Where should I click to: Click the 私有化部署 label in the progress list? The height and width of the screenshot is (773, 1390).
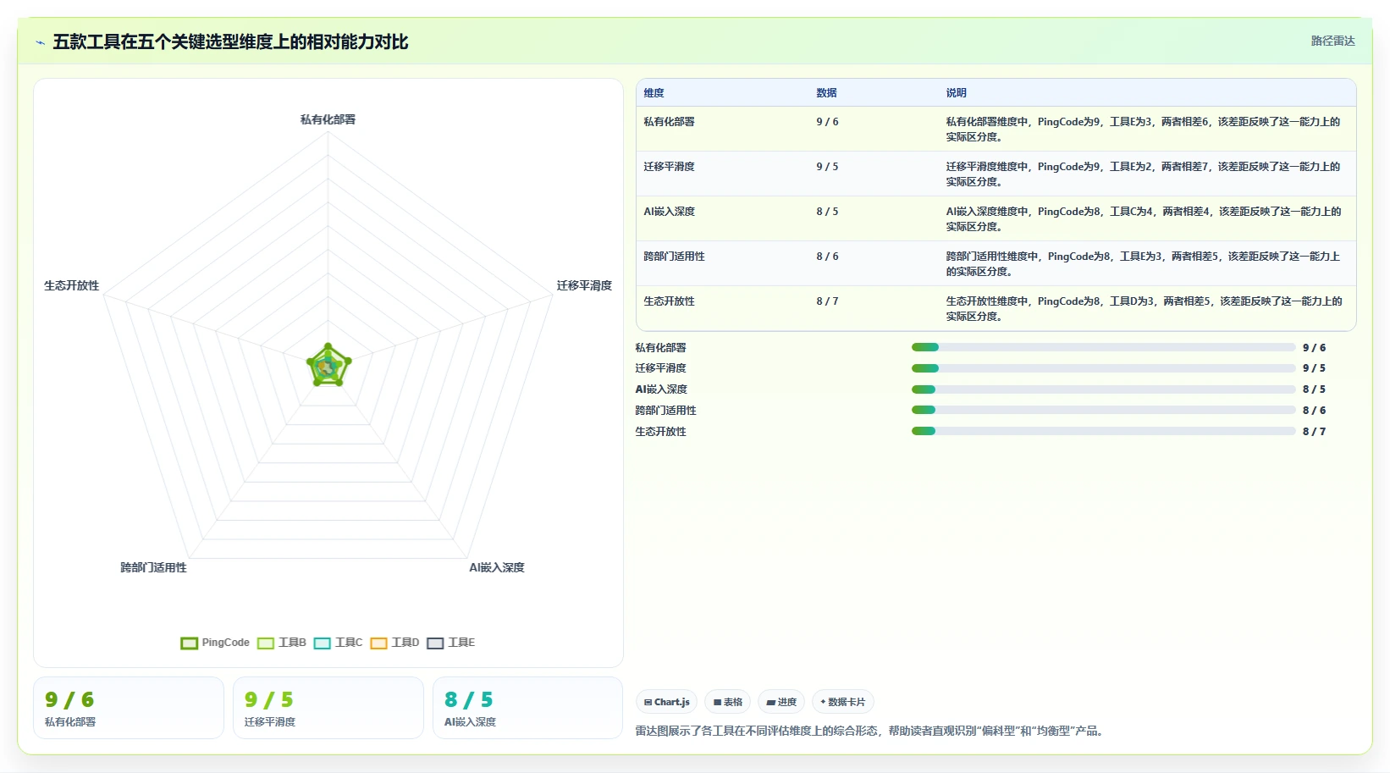[660, 347]
